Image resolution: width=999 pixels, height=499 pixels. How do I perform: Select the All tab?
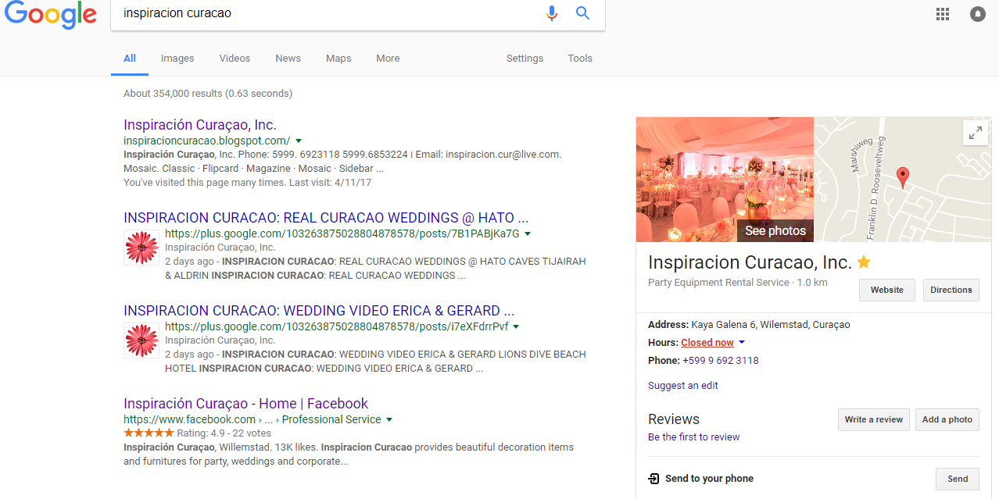tap(130, 59)
